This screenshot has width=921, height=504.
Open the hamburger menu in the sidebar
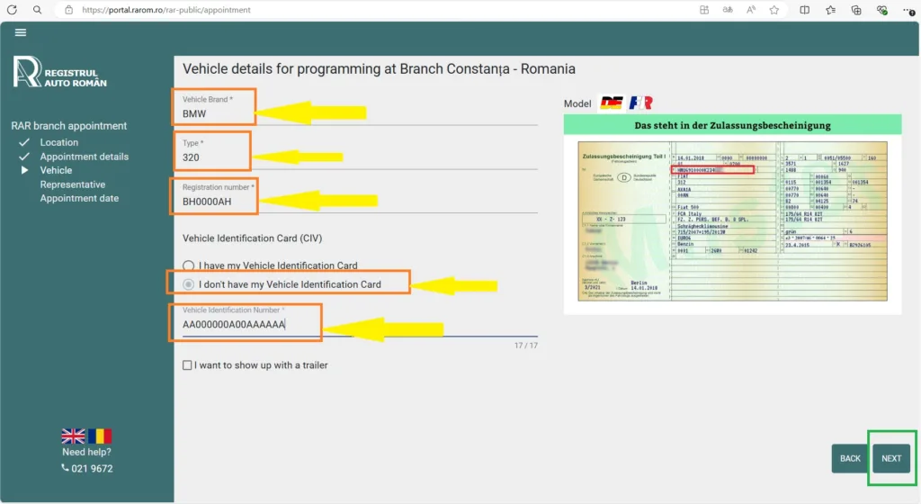click(21, 32)
